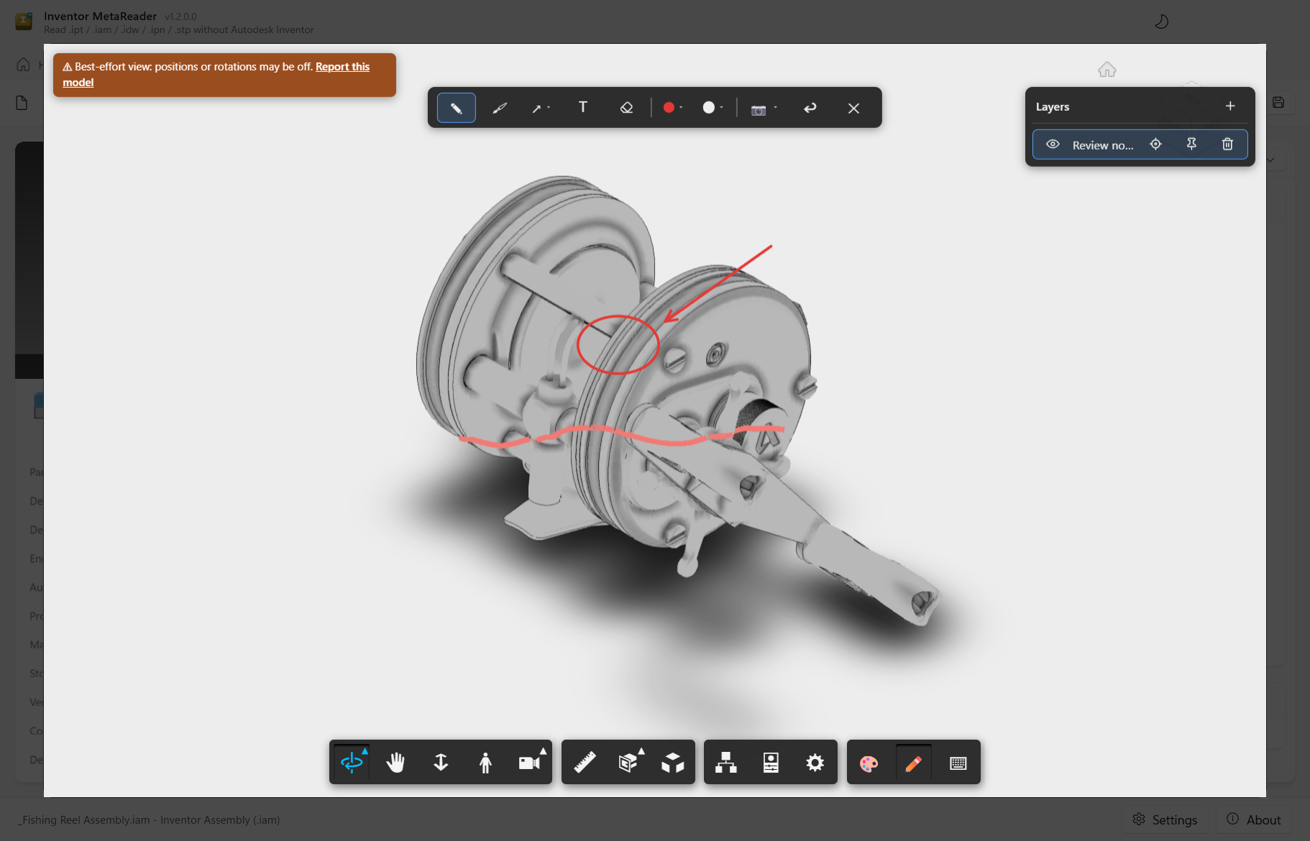
Task: Select the text annotation tool
Action: pos(583,108)
